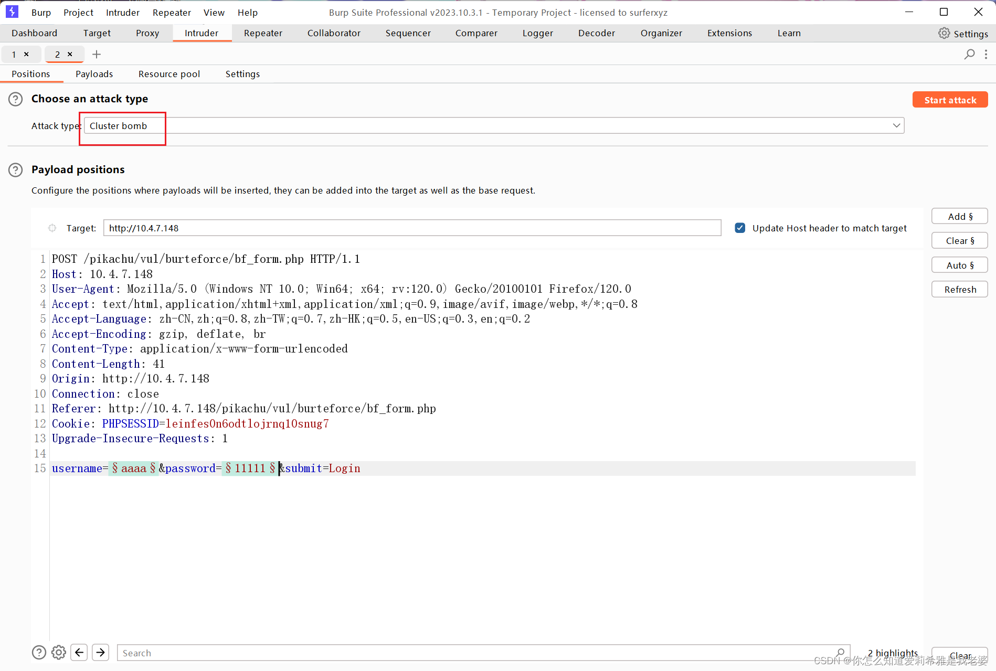The image size is (996, 671).
Task: Open the Resource pool sub-tab
Action: pos(169,74)
